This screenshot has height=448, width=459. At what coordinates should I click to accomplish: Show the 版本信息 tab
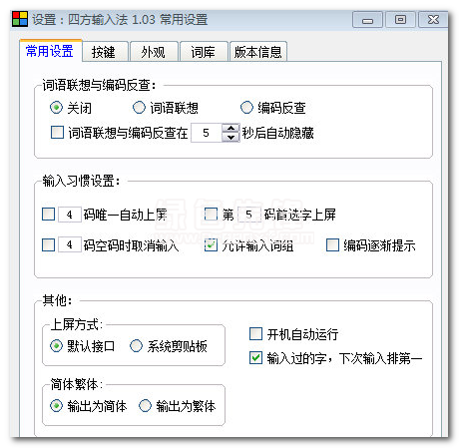258,52
